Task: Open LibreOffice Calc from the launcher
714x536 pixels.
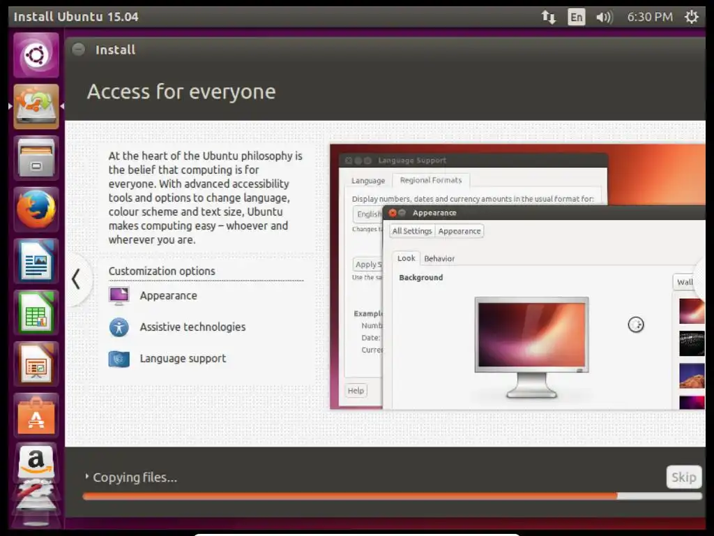Action: click(x=36, y=313)
